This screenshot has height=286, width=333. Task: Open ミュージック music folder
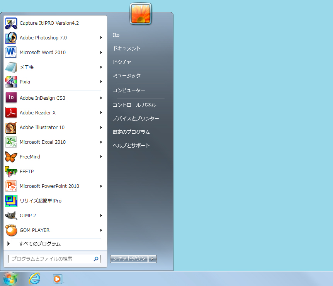[127, 76]
